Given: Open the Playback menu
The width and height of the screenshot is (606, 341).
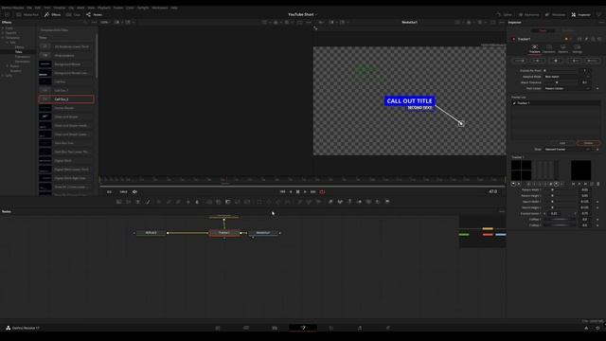Looking at the screenshot, I should (104, 8).
